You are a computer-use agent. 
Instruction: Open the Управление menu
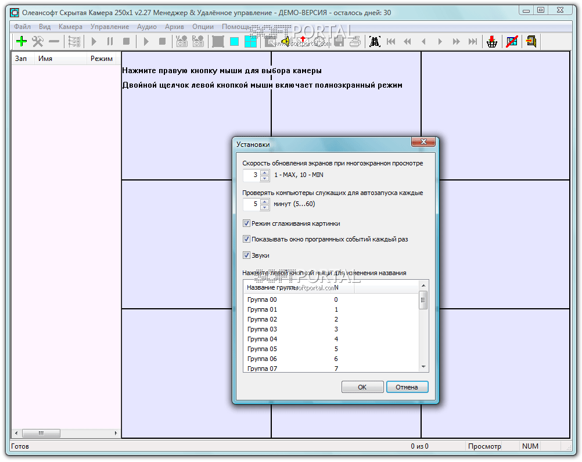[110, 27]
